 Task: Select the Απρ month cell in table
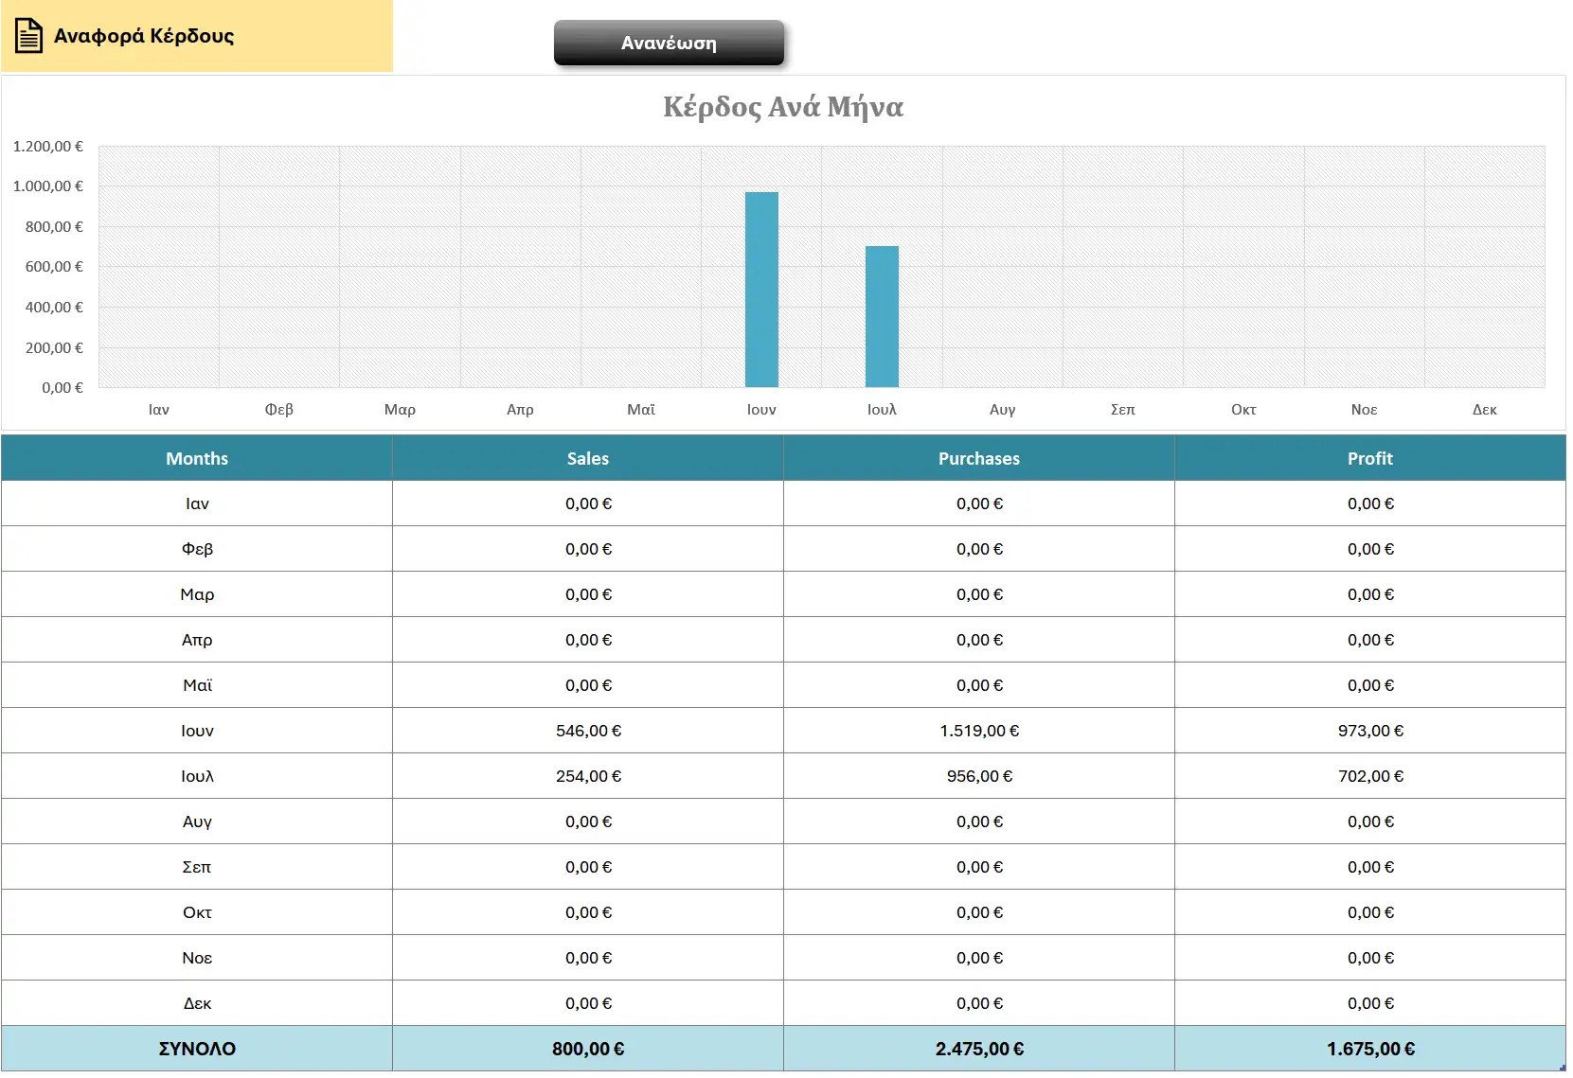(197, 640)
